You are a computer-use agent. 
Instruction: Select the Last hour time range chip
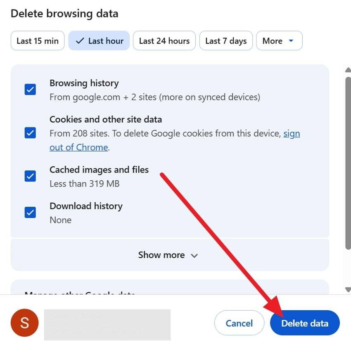point(99,41)
